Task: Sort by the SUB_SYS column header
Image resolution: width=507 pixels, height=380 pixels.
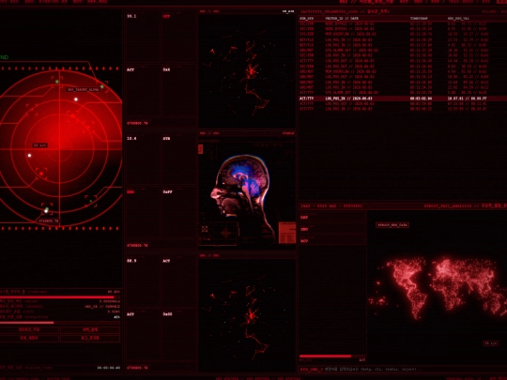Action: point(306,19)
